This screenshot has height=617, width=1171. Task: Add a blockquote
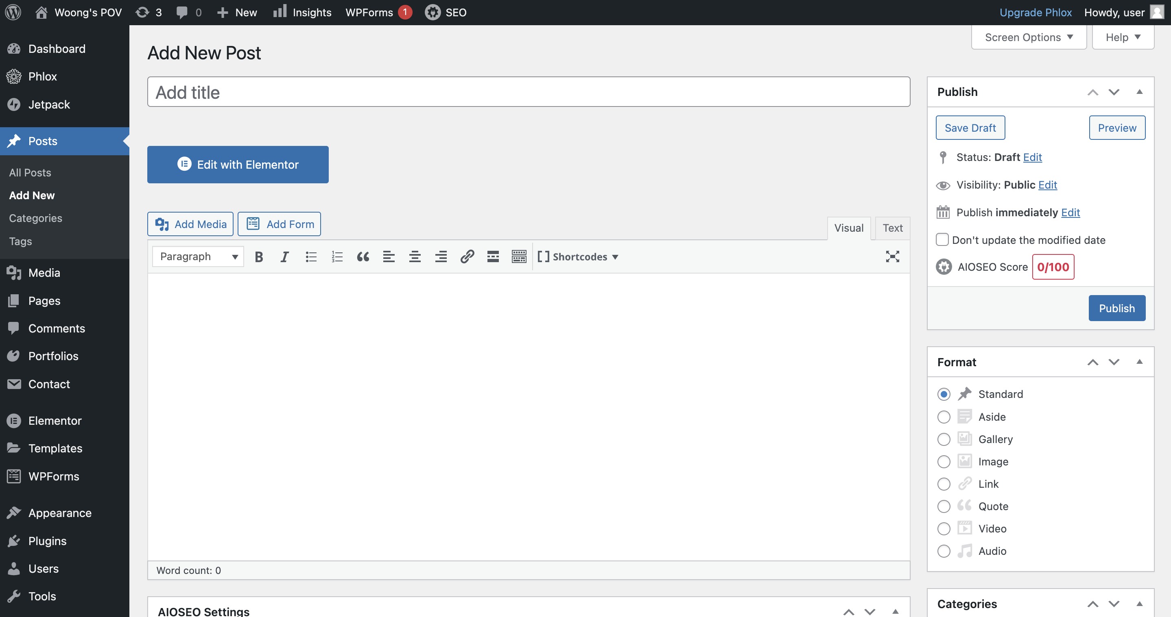[x=363, y=256]
